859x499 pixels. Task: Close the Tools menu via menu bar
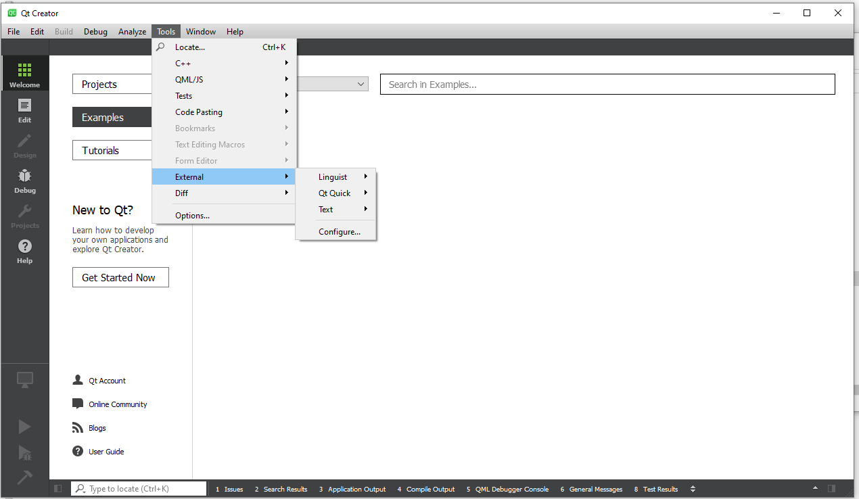point(166,31)
